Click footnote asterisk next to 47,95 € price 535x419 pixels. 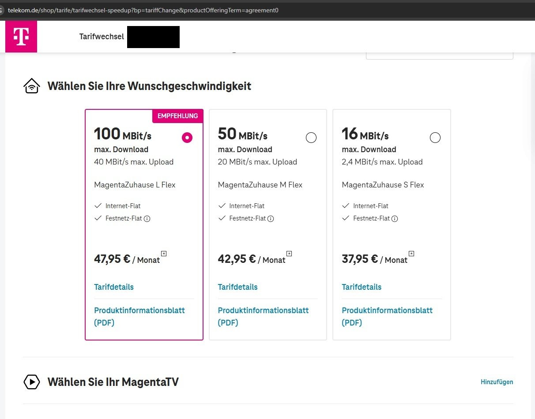164,253
